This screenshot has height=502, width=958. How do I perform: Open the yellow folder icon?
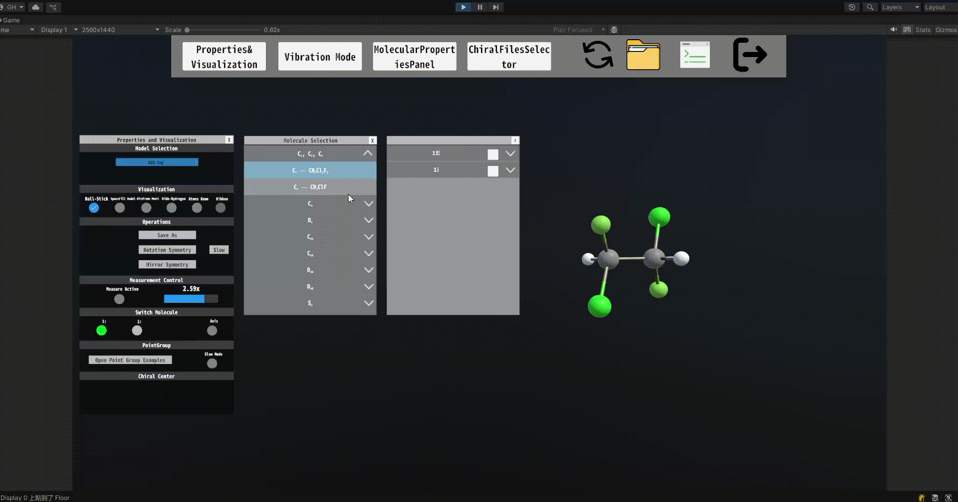pyautogui.click(x=643, y=55)
